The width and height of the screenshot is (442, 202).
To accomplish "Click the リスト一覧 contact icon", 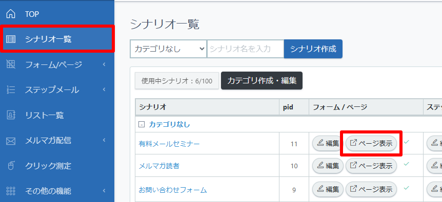I will pyautogui.click(x=11, y=115).
